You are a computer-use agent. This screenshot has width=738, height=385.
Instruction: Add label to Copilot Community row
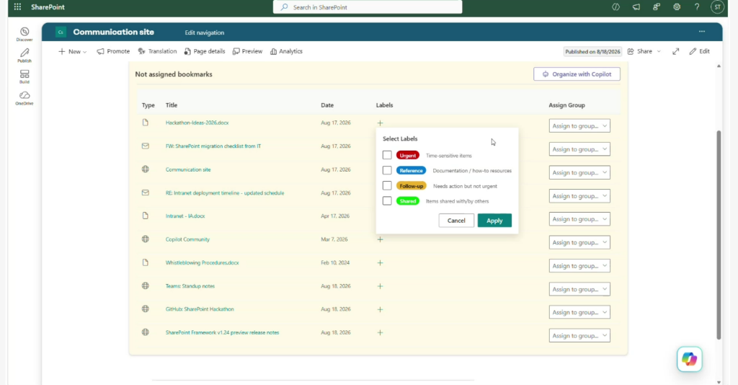(x=380, y=239)
